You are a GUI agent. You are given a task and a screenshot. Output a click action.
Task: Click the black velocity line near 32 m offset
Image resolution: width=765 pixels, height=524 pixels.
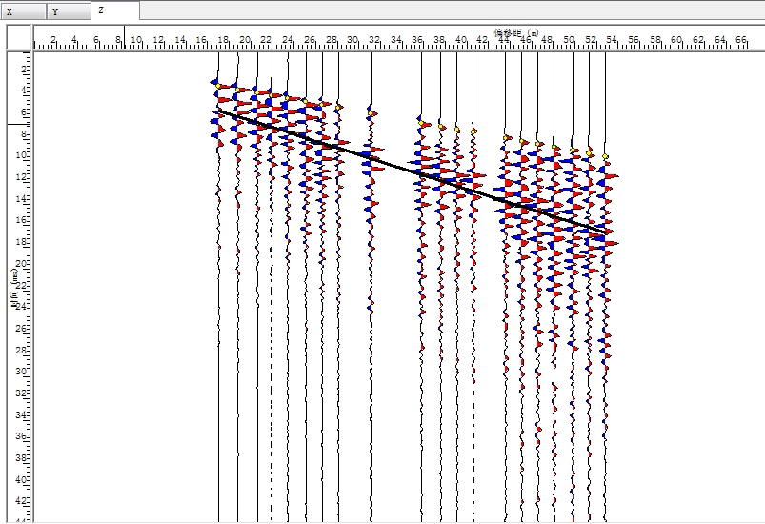click(x=371, y=159)
